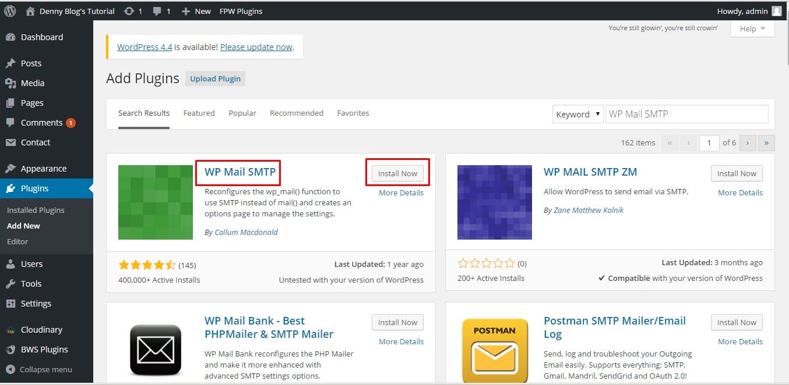Switch to the Recommended tab
The width and height of the screenshot is (789, 385).
(297, 113)
